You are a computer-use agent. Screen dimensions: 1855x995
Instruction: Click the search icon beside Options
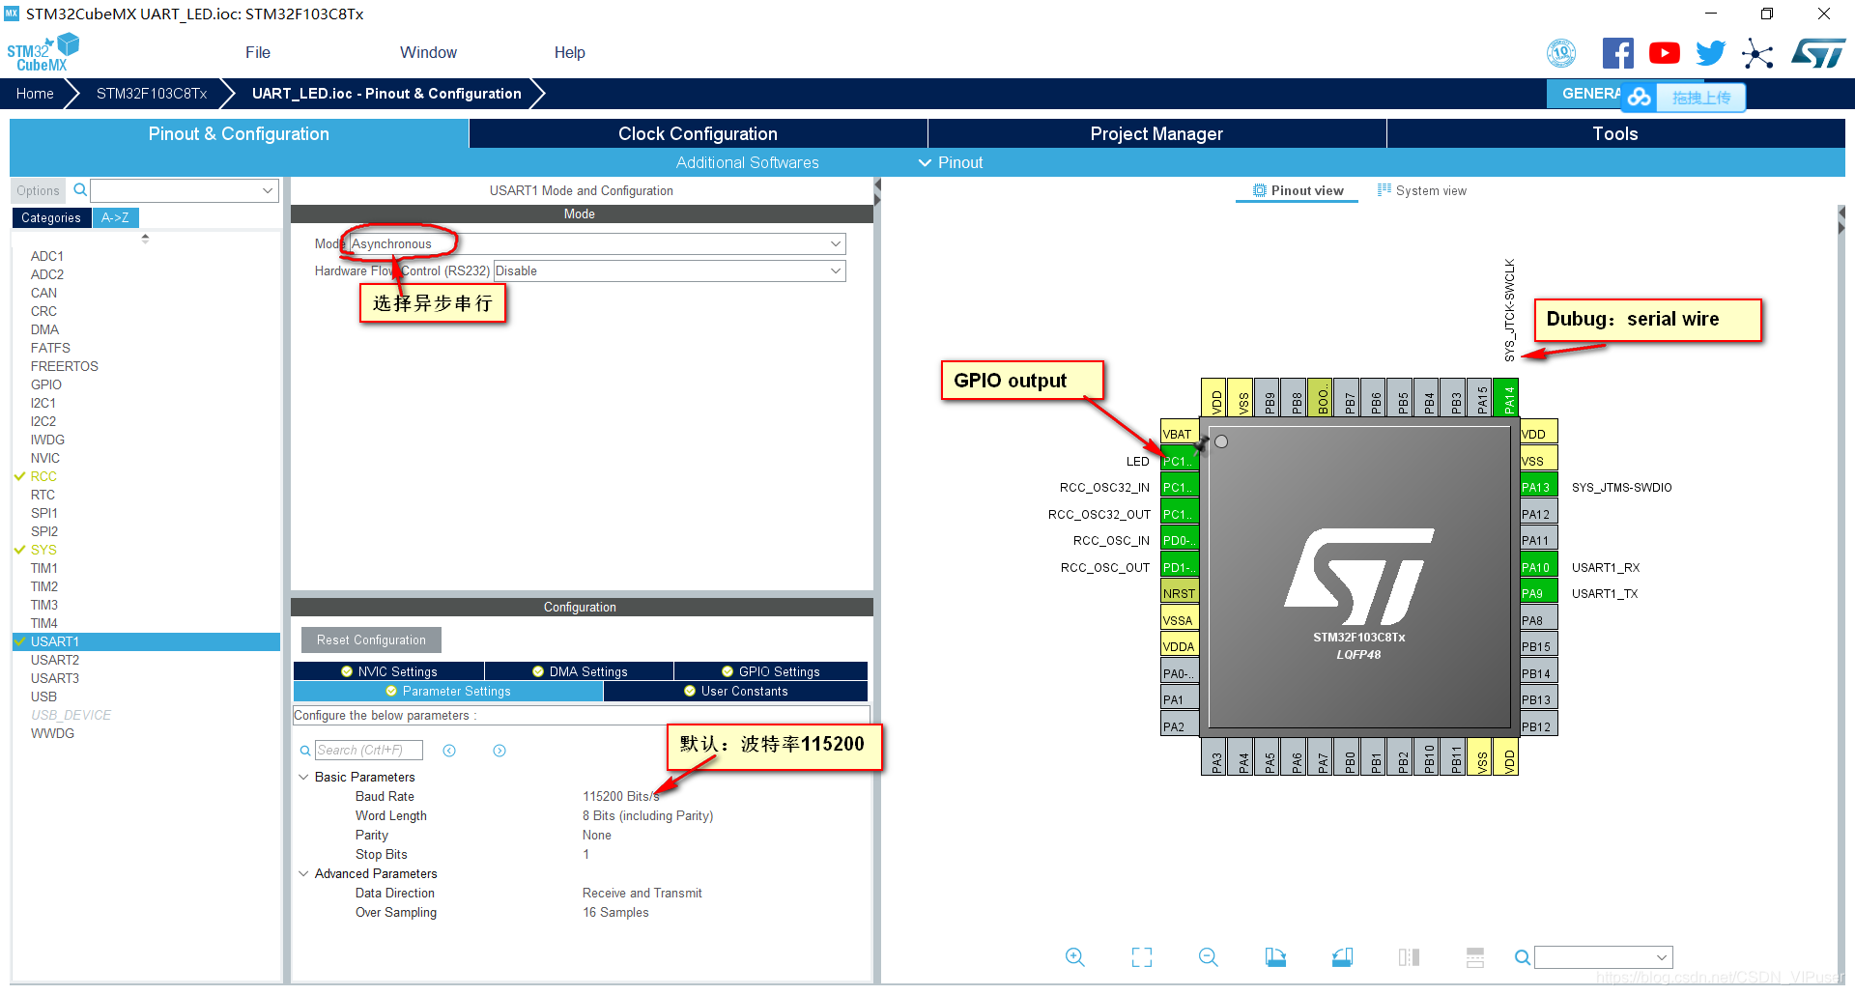(80, 190)
